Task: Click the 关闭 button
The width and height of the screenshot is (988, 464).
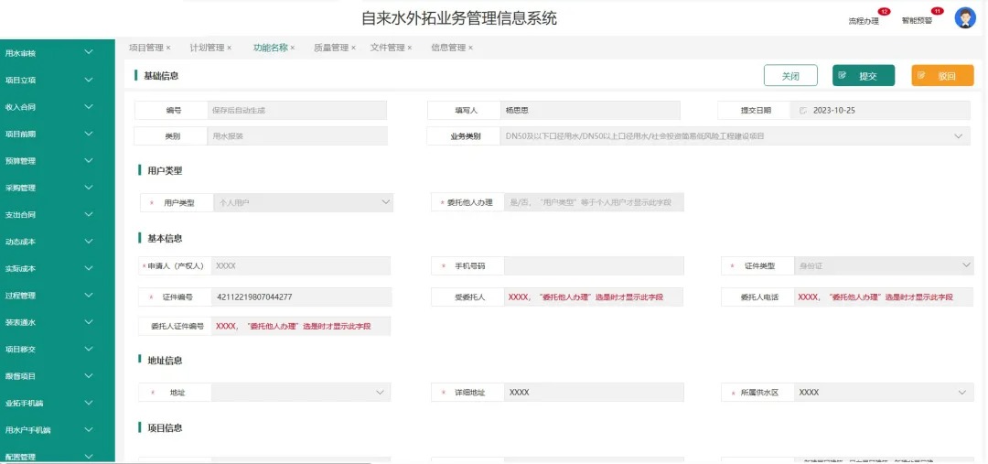Action: click(790, 76)
